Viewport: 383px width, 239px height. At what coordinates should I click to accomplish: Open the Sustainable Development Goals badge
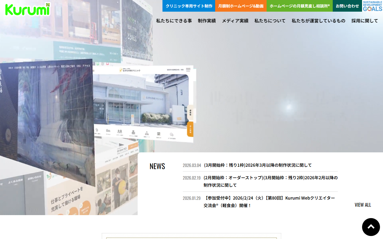(x=373, y=6)
